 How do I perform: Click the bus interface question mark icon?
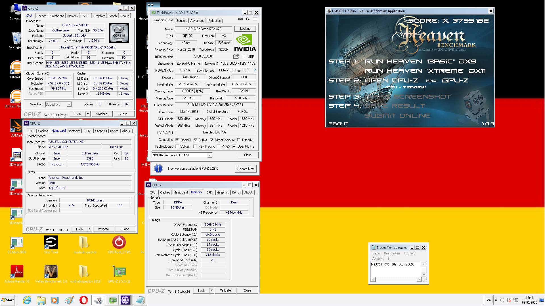255,70
